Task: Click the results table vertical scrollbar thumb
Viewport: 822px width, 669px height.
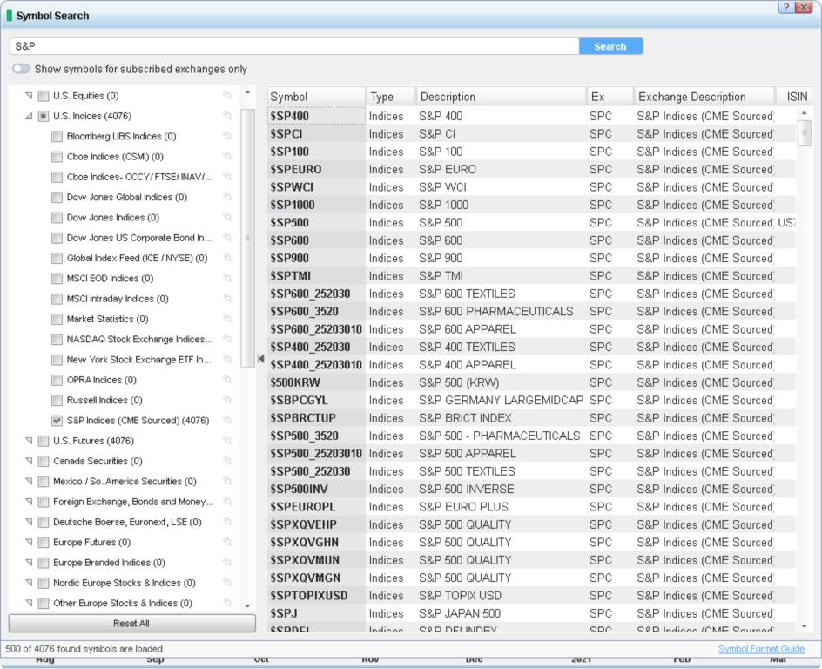Action: point(805,132)
